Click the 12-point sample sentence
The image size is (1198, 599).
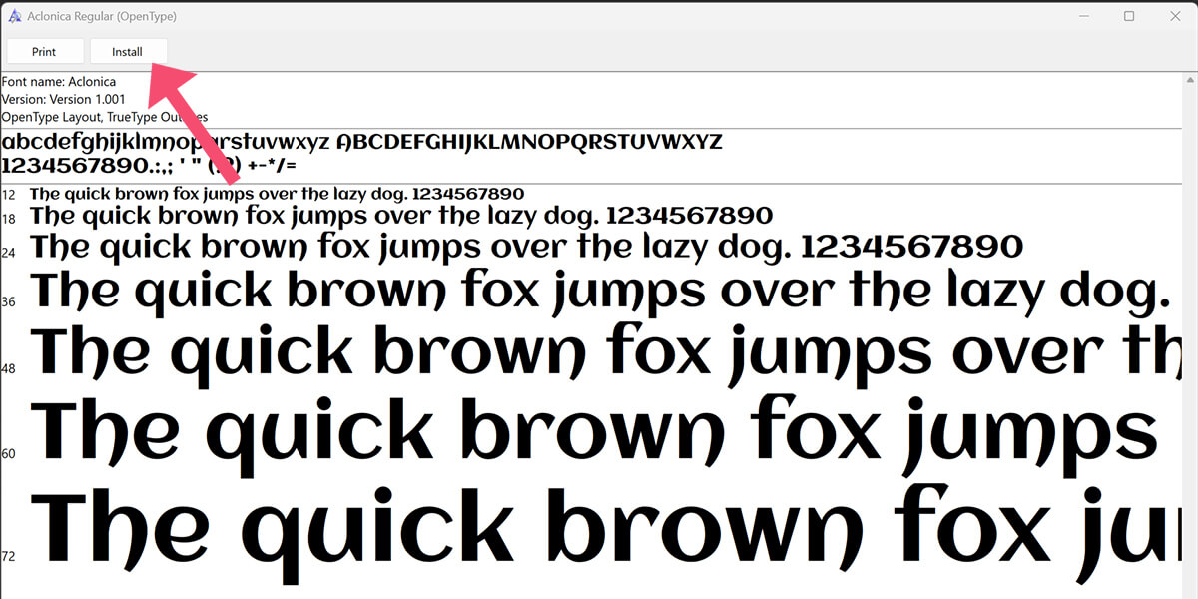[x=278, y=194]
